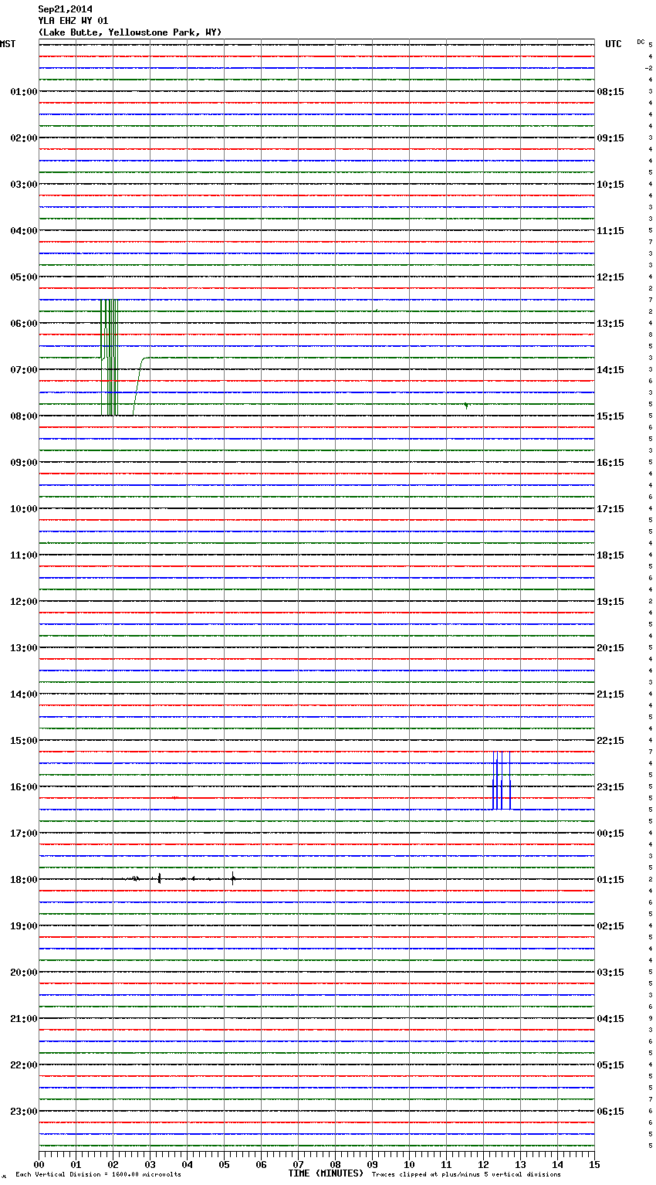Click minute 09 on the bottom axis
The width and height of the screenshot is (656, 1185).
pos(372,1164)
